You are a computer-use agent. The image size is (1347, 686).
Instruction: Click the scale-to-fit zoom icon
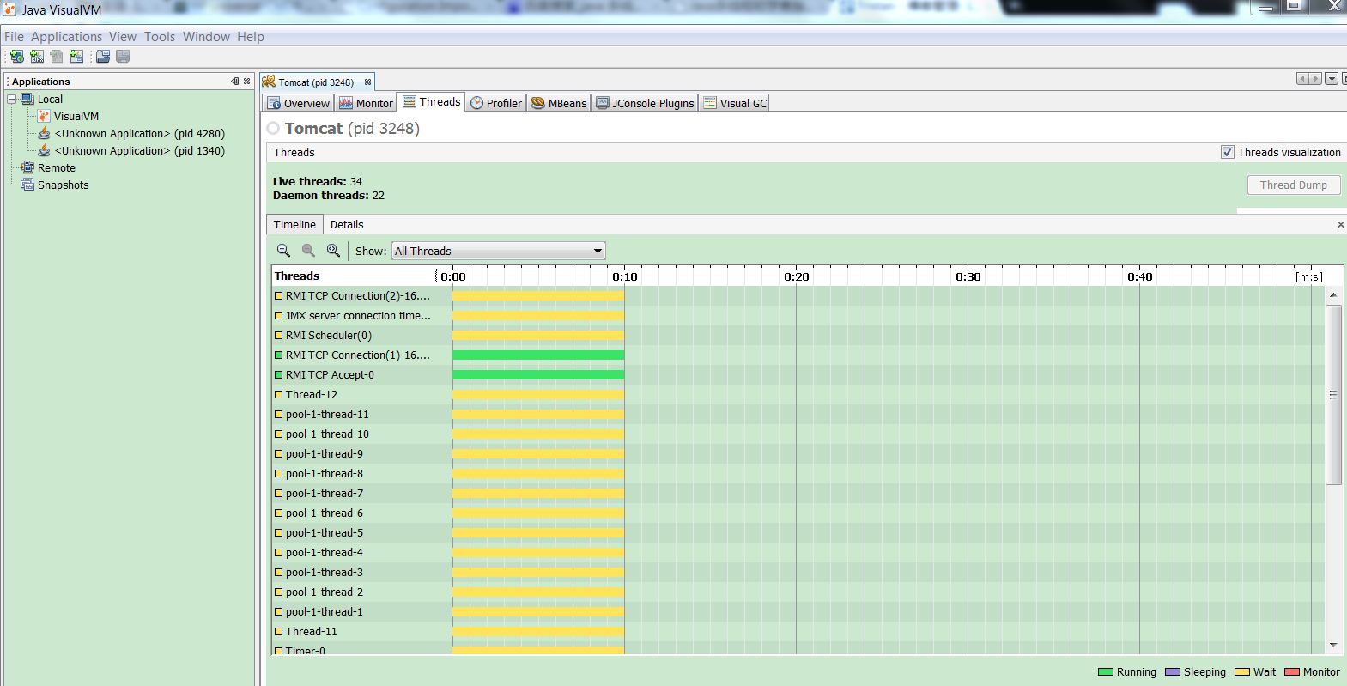(x=333, y=251)
